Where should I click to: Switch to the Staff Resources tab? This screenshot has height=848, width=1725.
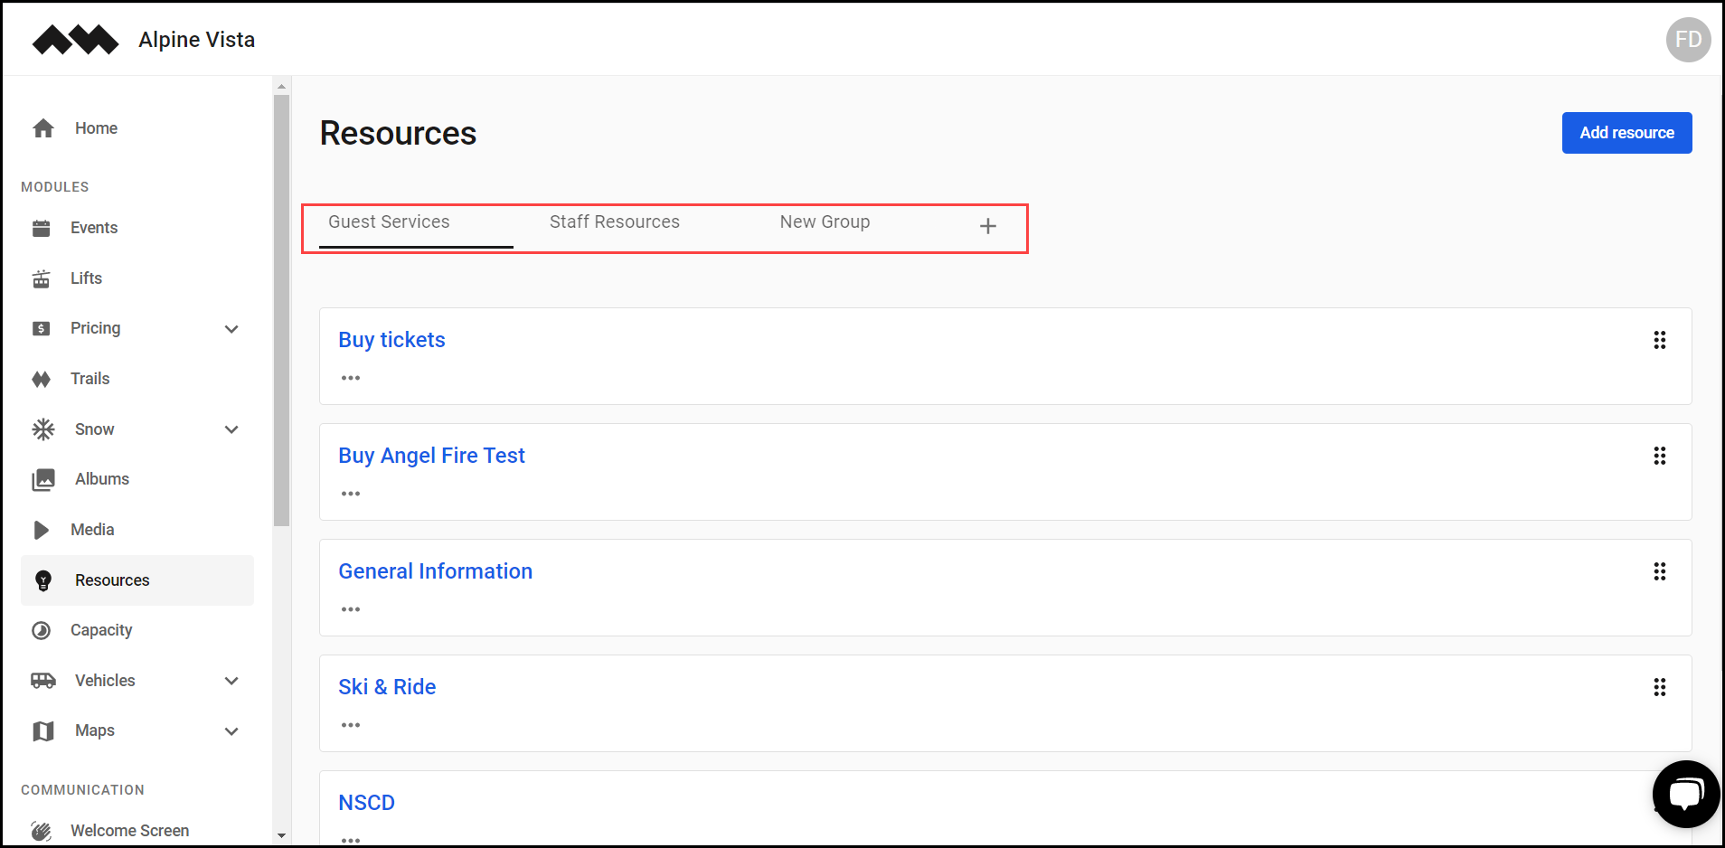(x=615, y=221)
